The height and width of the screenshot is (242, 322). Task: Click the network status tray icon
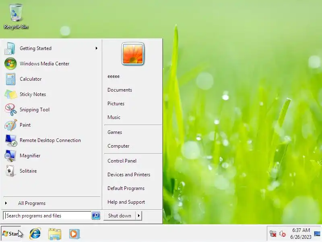click(273, 234)
